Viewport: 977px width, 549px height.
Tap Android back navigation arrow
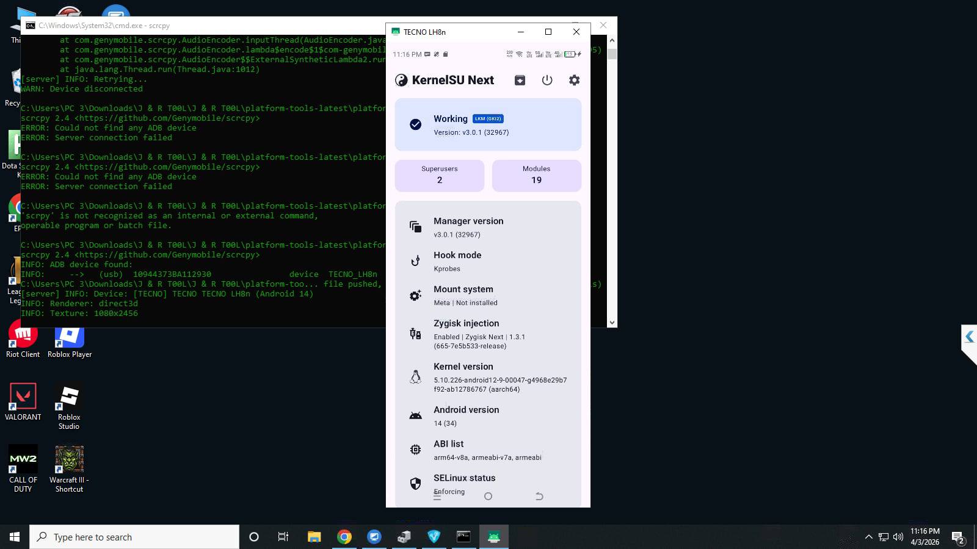click(539, 497)
